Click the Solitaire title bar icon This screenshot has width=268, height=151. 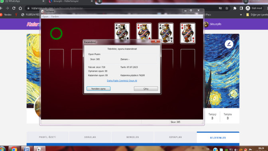point(42,11)
